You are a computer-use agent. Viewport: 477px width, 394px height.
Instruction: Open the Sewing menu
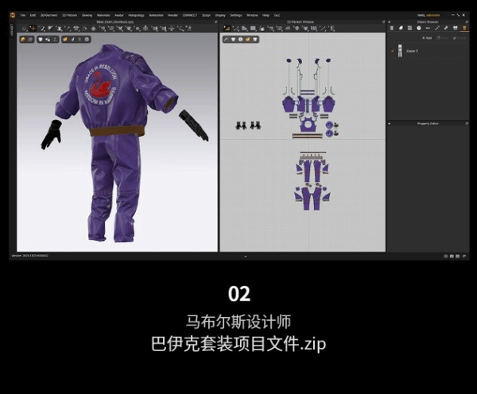87,15
